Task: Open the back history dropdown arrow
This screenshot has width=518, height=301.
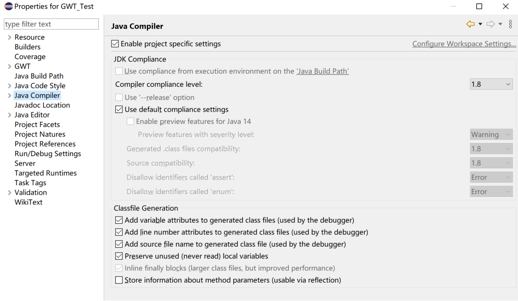Action: (480, 24)
